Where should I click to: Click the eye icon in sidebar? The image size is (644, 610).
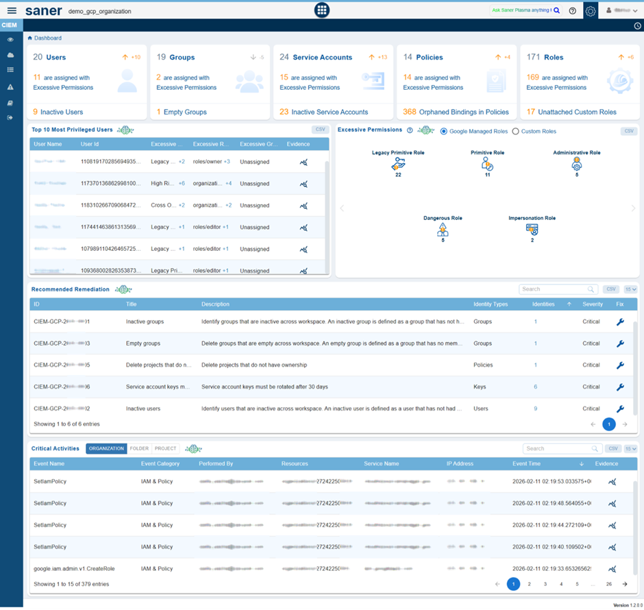(x=10, y=40)
